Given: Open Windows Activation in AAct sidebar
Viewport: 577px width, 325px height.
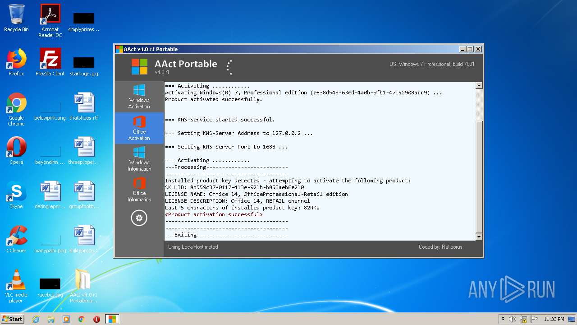Looking at the screenshot, I should pos(139,97).
